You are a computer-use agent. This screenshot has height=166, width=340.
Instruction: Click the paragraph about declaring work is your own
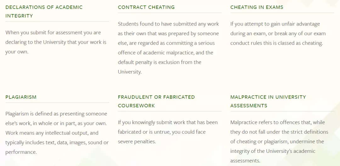point(56,42)
